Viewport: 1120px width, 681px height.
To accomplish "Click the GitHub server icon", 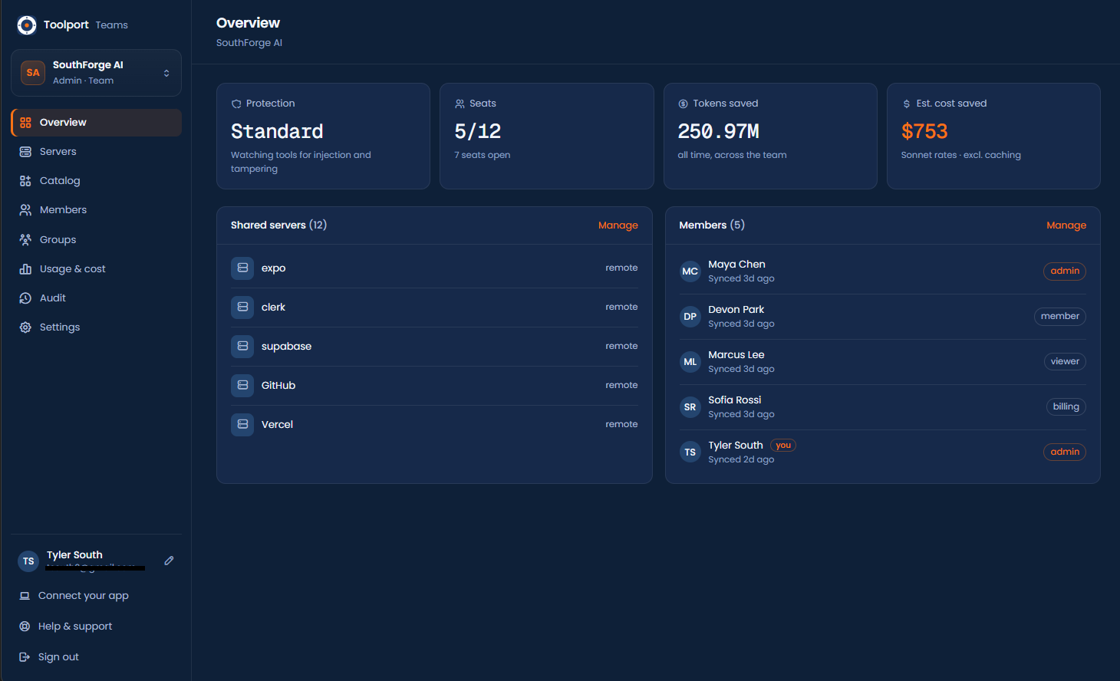I will click(242, 385).
